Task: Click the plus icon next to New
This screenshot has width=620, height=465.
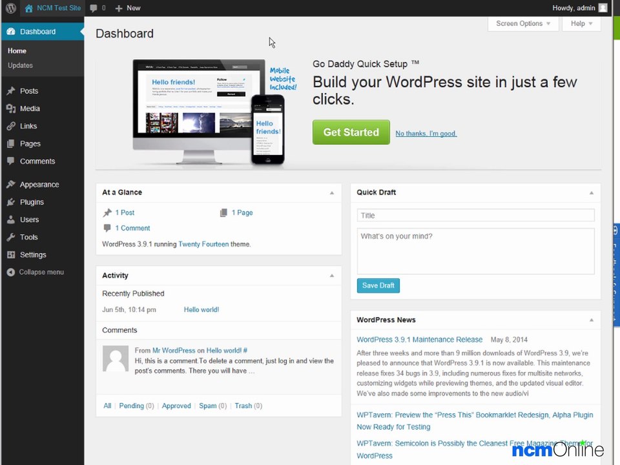Action: pyautogui.click(x=119, y=8)
